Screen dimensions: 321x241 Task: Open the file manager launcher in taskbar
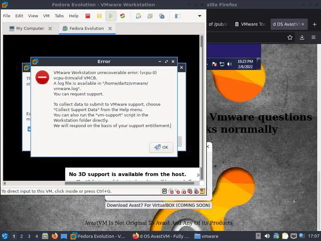click(x=45, y=236)
